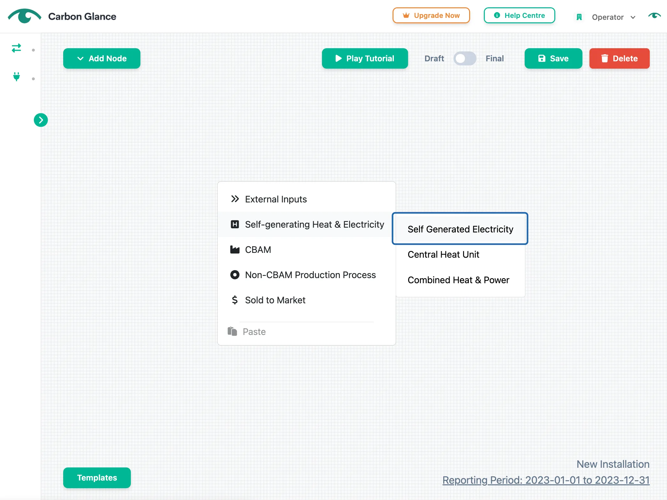
Task: Click the CBAM factory icon
Action: 235,250
